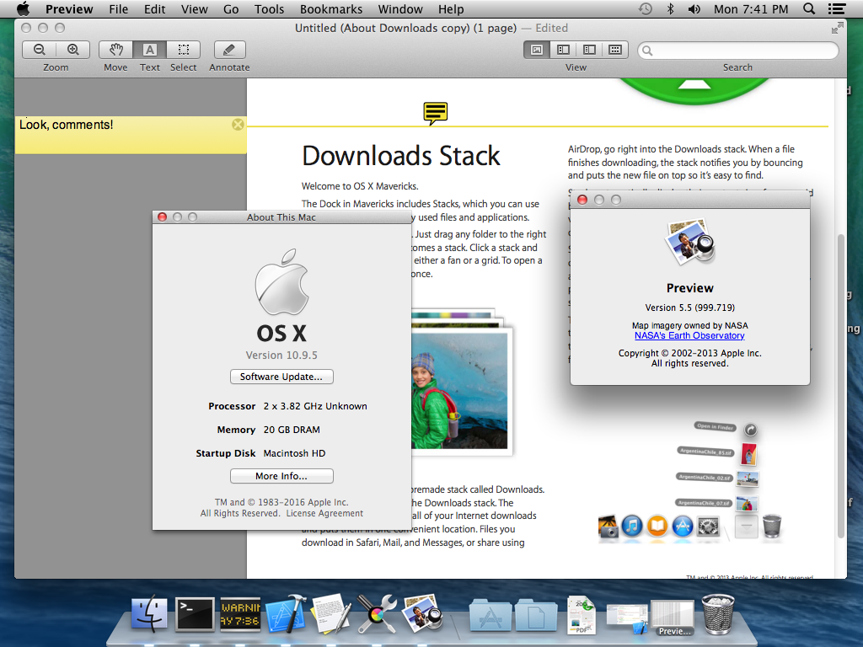This screenshot has width=863, height=647.
Task: Open the Preview application menu
Action: [x=69, y=8]
